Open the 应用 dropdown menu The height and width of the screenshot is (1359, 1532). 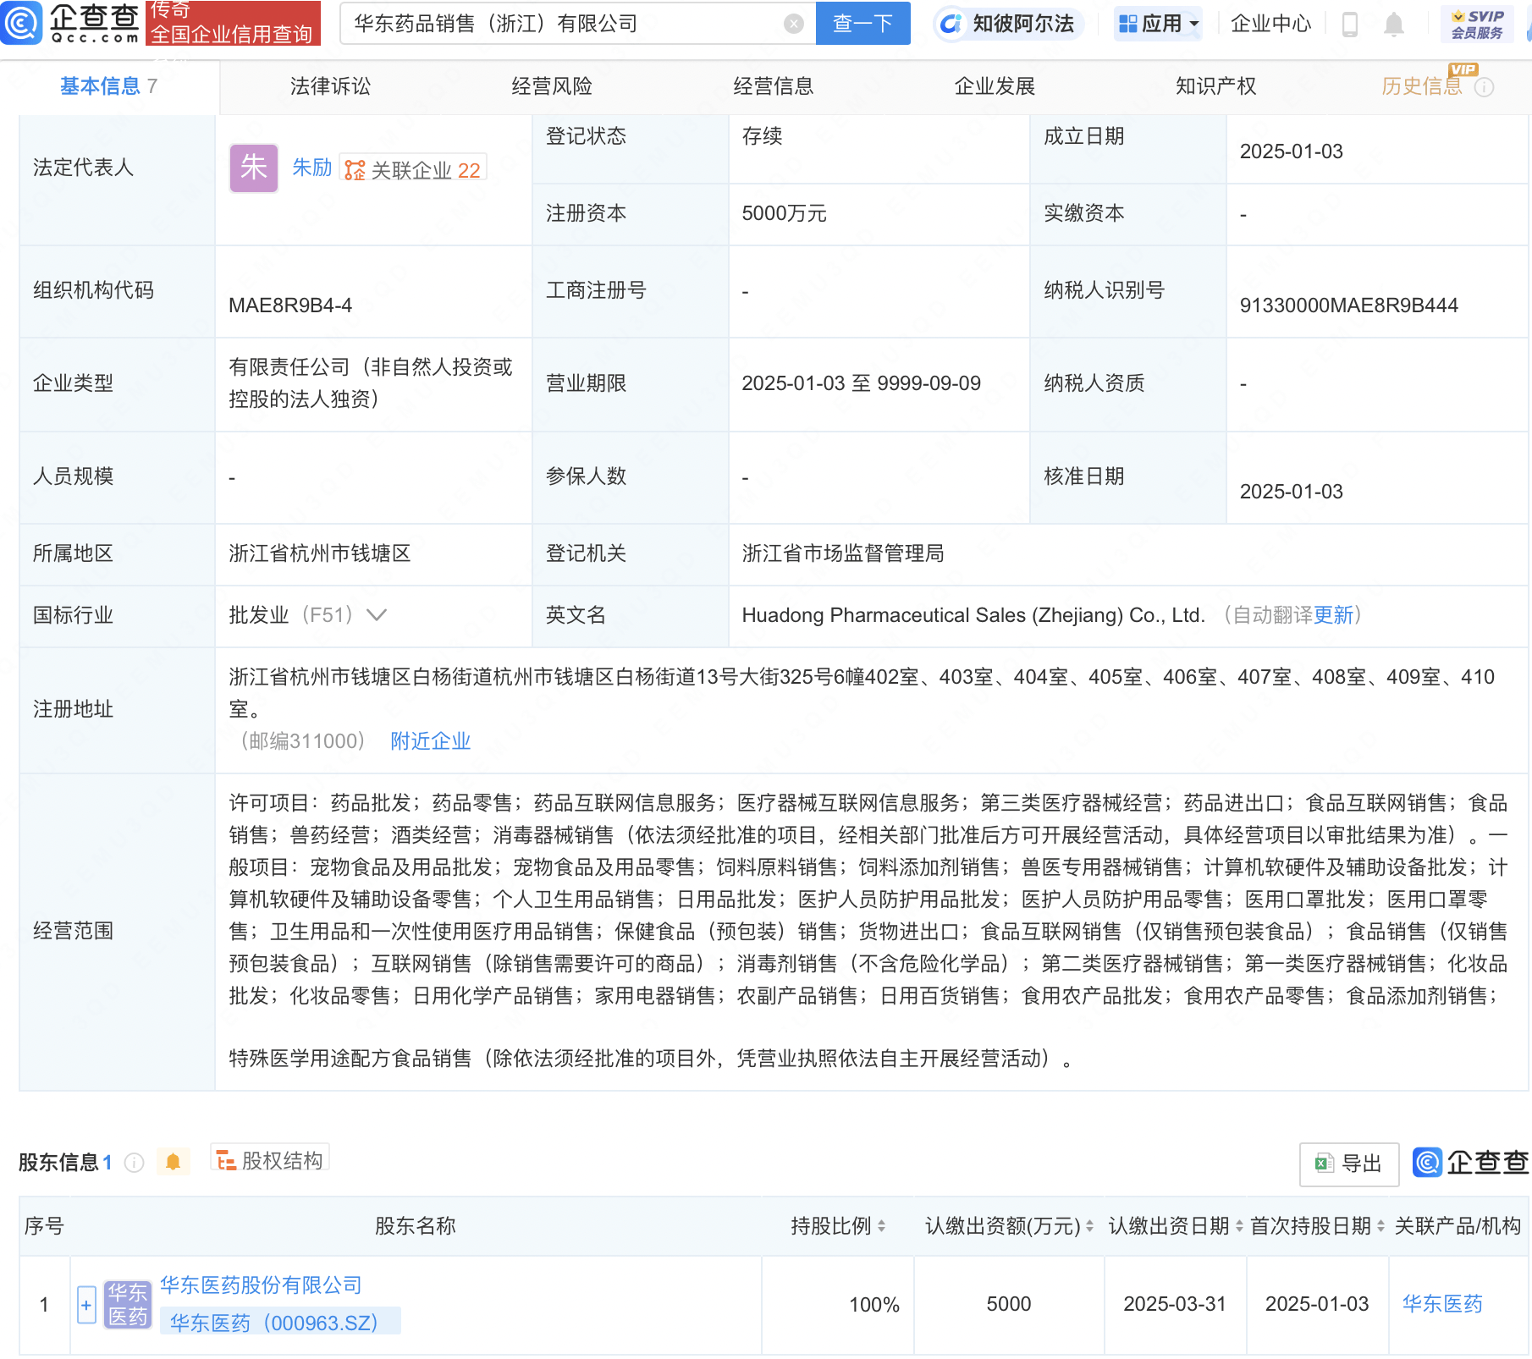(x=1159, y=24)
